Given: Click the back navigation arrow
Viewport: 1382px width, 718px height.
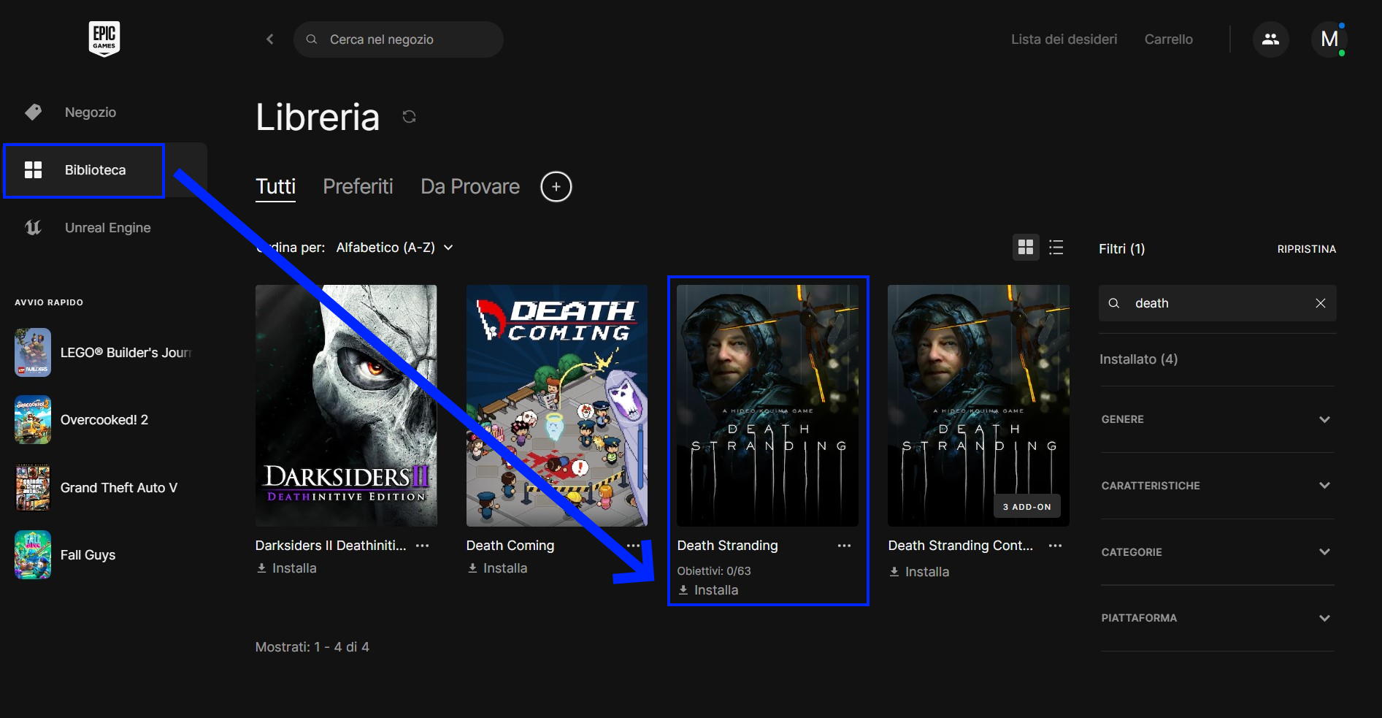Looking at the screenshot, I should 270,39.
